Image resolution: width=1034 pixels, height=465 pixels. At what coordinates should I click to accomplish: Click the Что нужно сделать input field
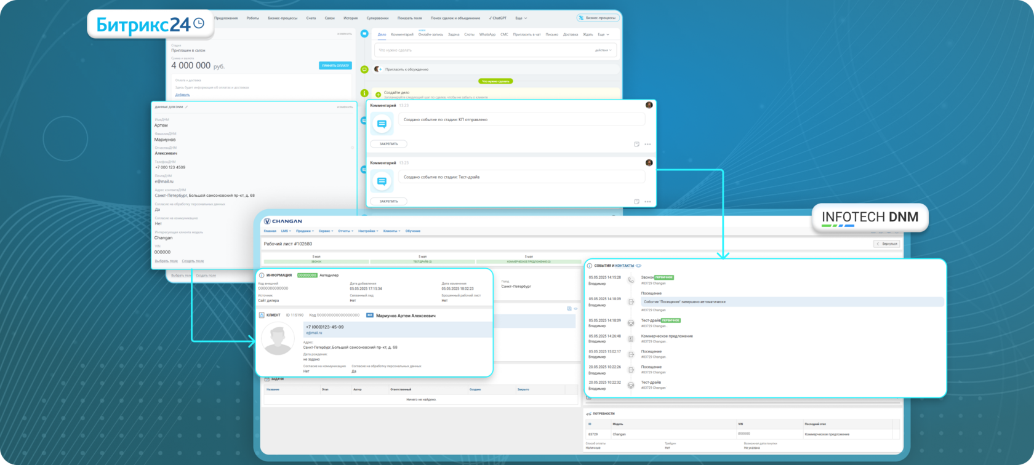click(x=495, y=50)
